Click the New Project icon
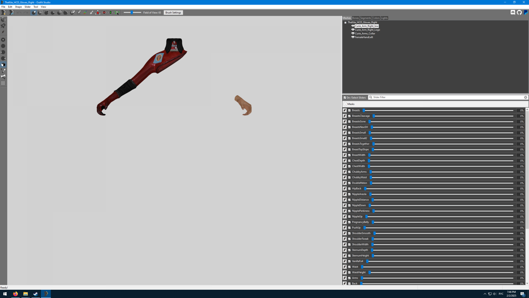 click(4, 12)
